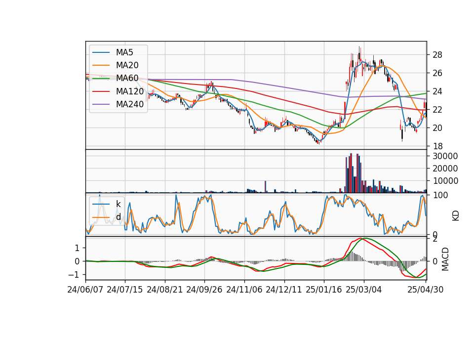Viewport: 474px width, 341px height.
Task: Click the isolated volume spike near 24/11
Action: click(266, 187)
